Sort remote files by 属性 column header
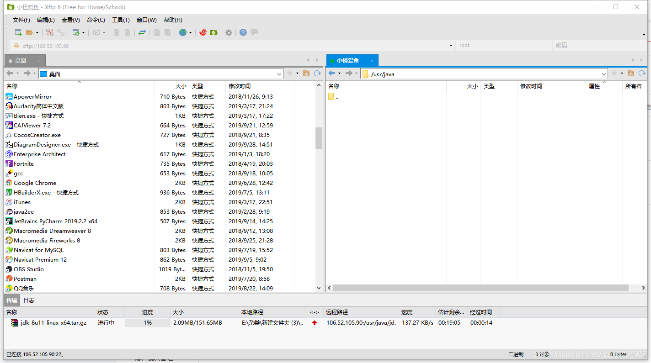Viewport: 651px width, 363px height. [604, 86]
